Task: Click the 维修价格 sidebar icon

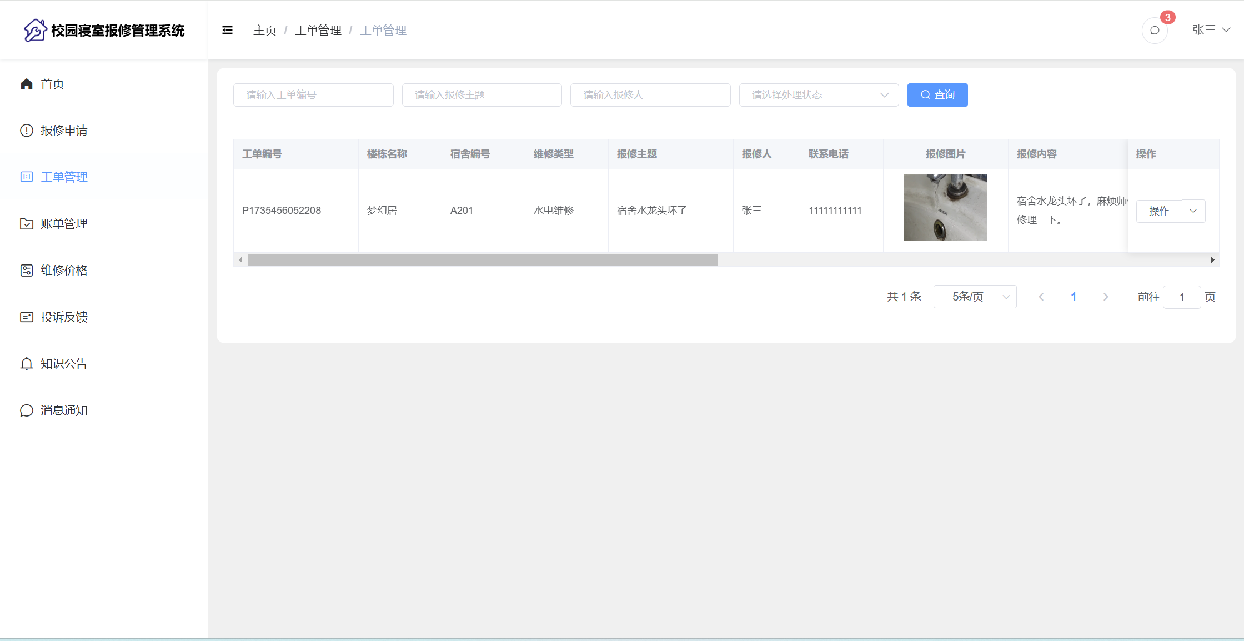Action: click(x=27, y=271)
